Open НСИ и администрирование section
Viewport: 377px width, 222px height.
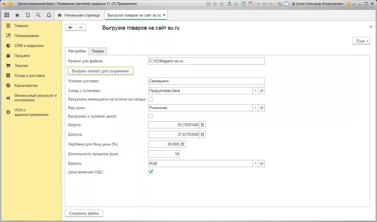31,112
